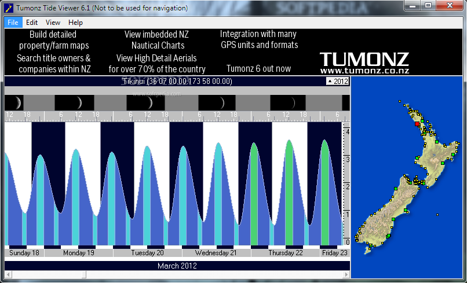Click the TUMONZ www.tumonz.co.nz logo link
Viewport: 467px width, 283px height.
point(364,63)
